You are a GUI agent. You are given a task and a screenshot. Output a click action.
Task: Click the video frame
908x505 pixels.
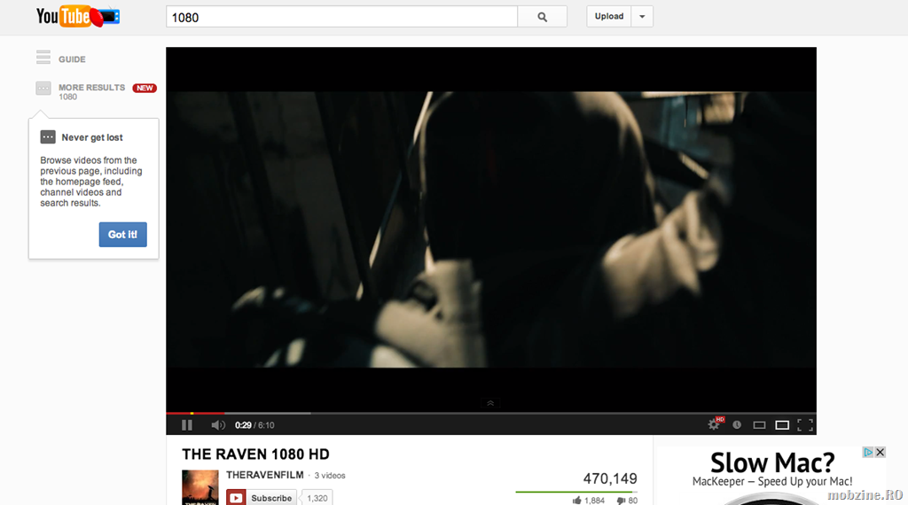coord(491,229)
